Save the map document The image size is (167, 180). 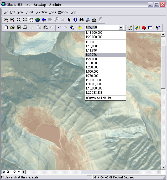point(19,27)
